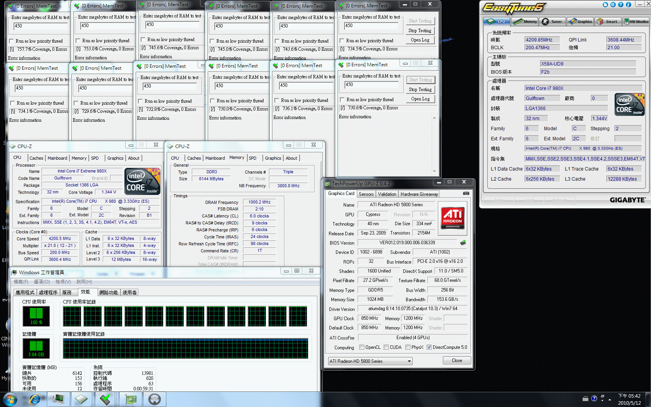Click EasyTune steering wheel taskbar icon
651x407 pixels.
[155, 399]
